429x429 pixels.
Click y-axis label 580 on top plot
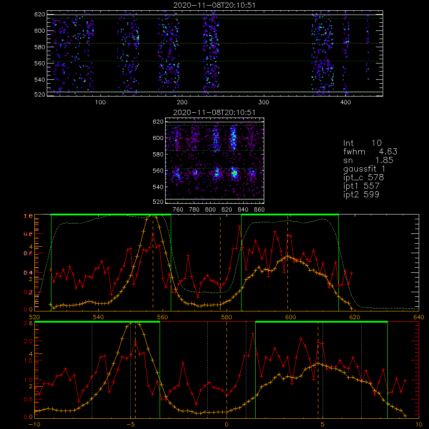click(39, 47)
